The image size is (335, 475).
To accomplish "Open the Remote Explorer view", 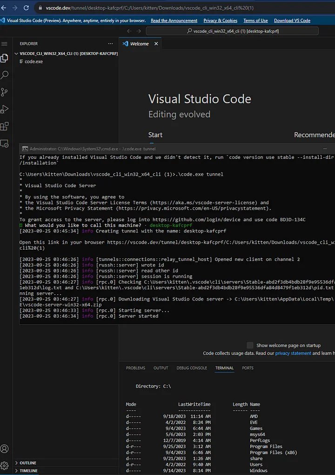I will point(4,143).
